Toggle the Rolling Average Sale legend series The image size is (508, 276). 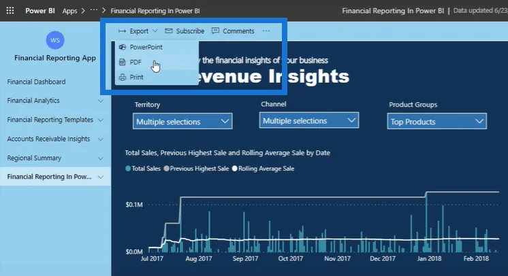click(263, 169)
